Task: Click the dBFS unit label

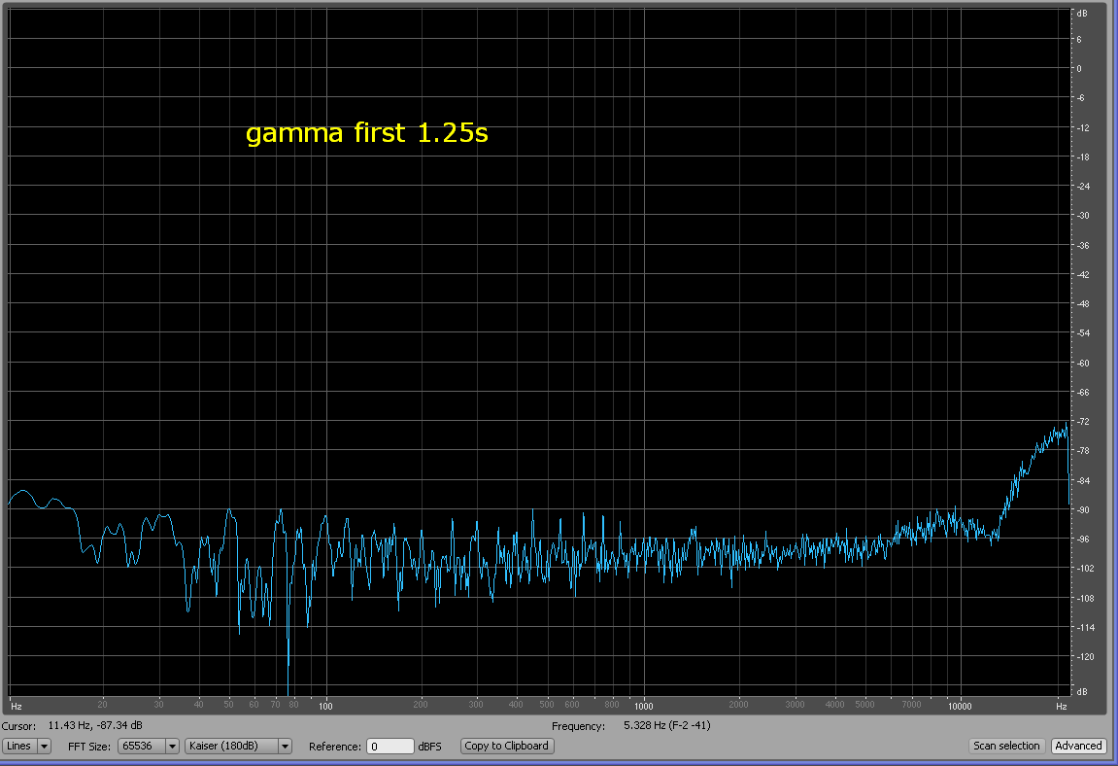Action: [x=430, y=747]
